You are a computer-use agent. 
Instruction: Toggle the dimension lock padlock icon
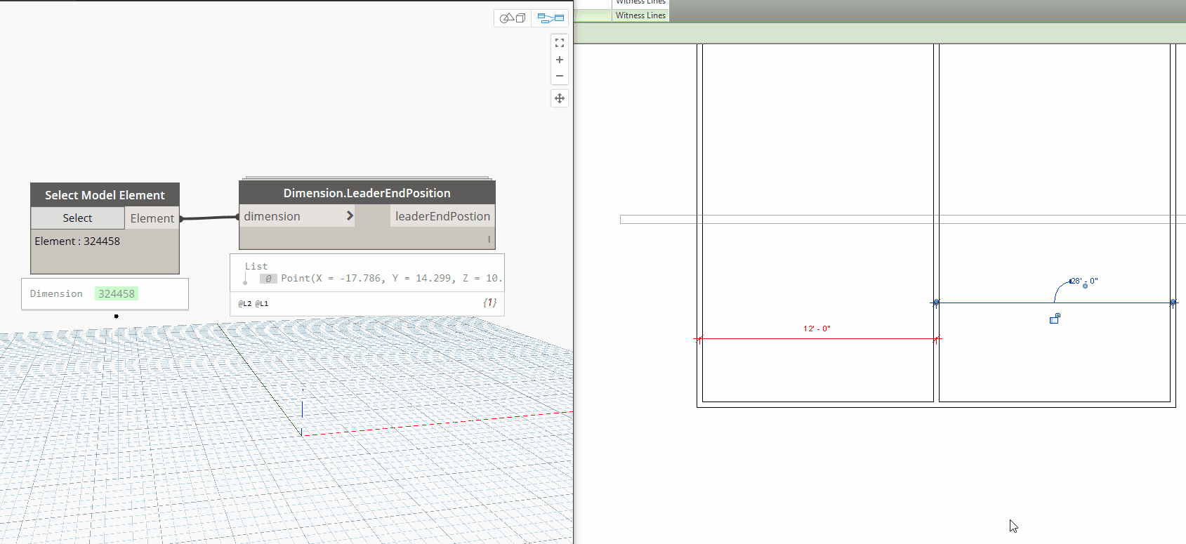click(x=1054, y=319)
